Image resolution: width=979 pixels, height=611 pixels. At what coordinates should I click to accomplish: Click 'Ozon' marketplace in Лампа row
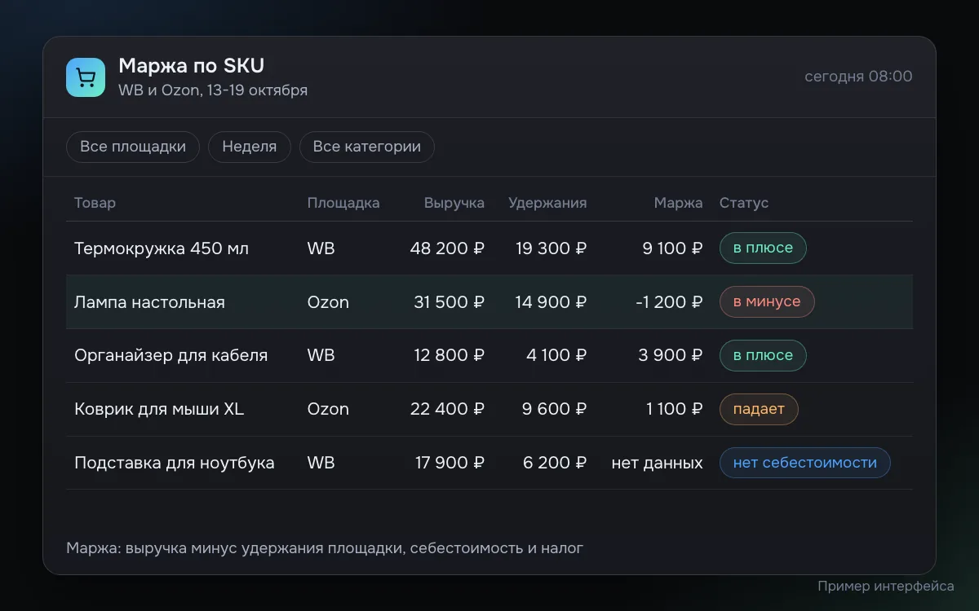328,302
